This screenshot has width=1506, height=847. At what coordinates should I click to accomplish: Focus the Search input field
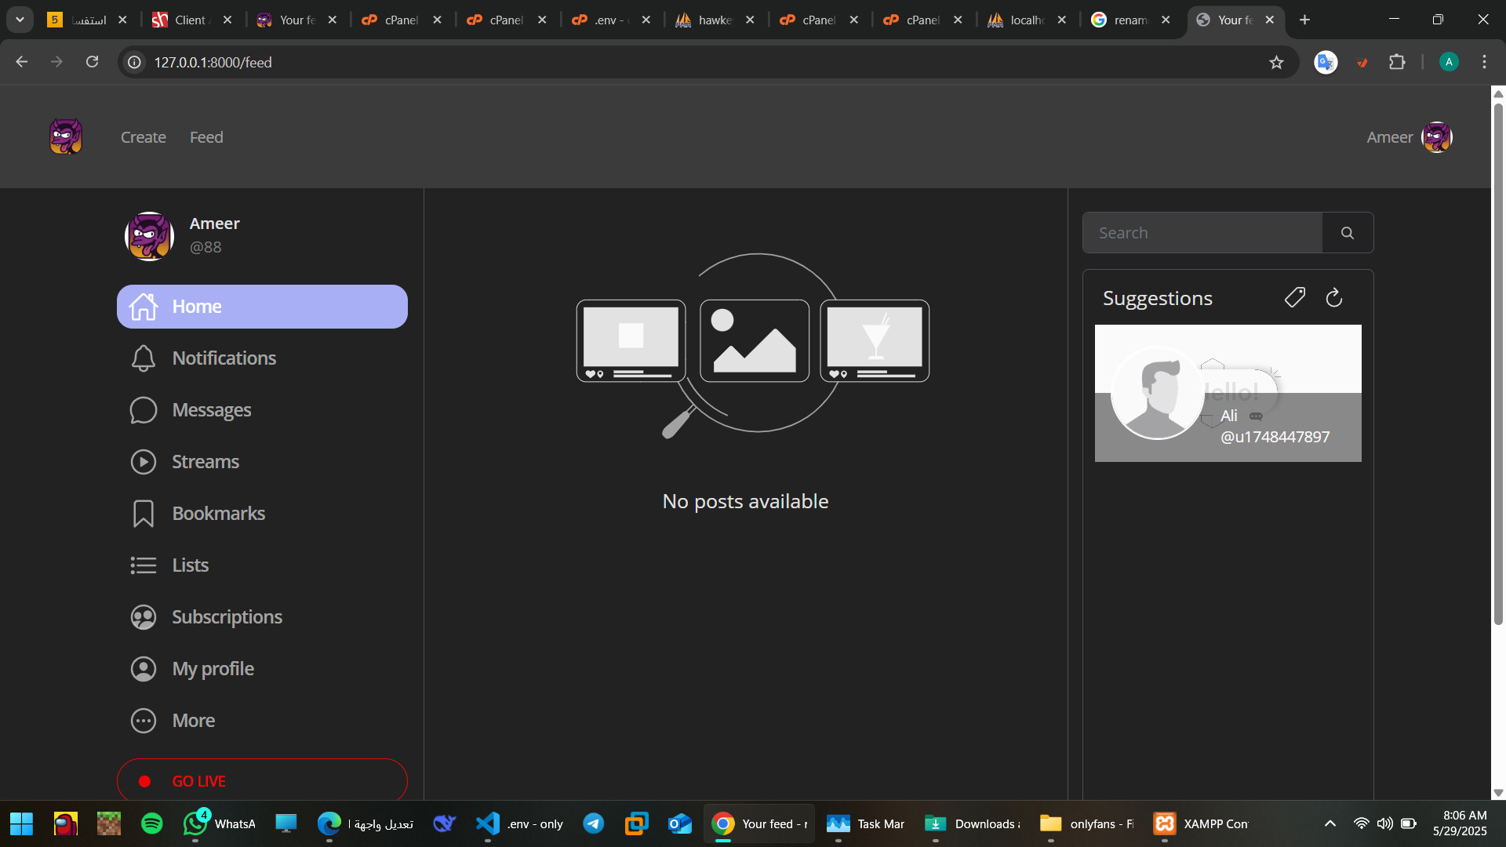[x=1202, y=233]
